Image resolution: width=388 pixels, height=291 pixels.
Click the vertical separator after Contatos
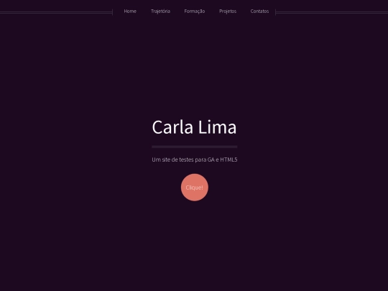(x=275, y=12)
